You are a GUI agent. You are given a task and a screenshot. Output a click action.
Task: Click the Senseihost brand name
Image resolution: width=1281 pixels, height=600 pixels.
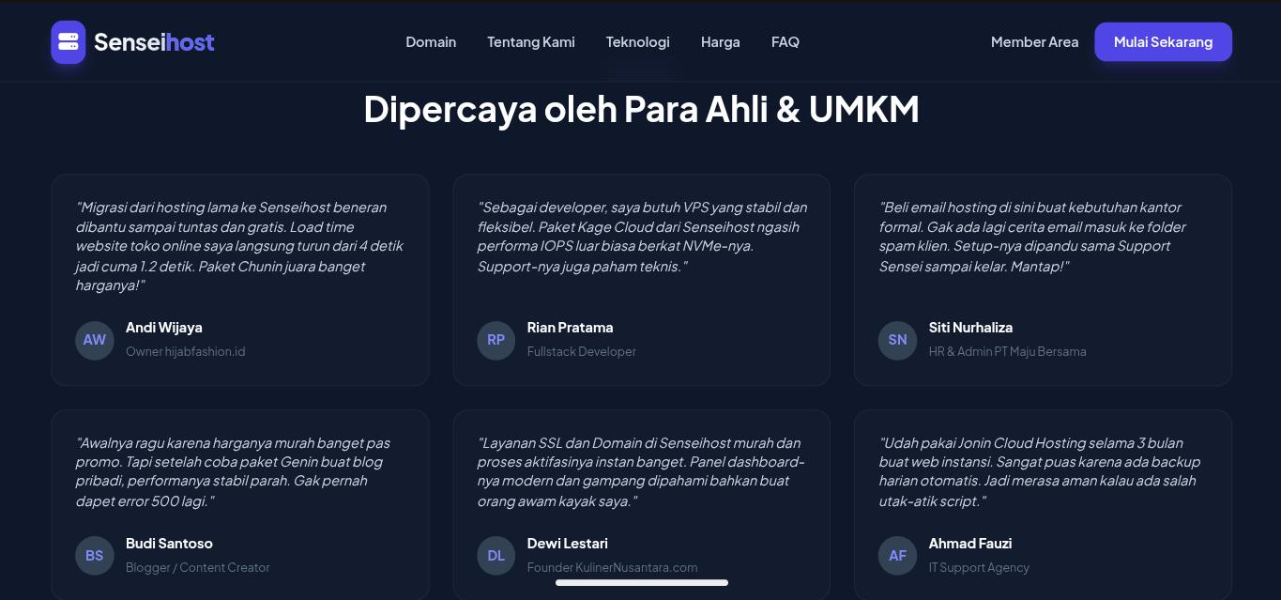(154, 42)
